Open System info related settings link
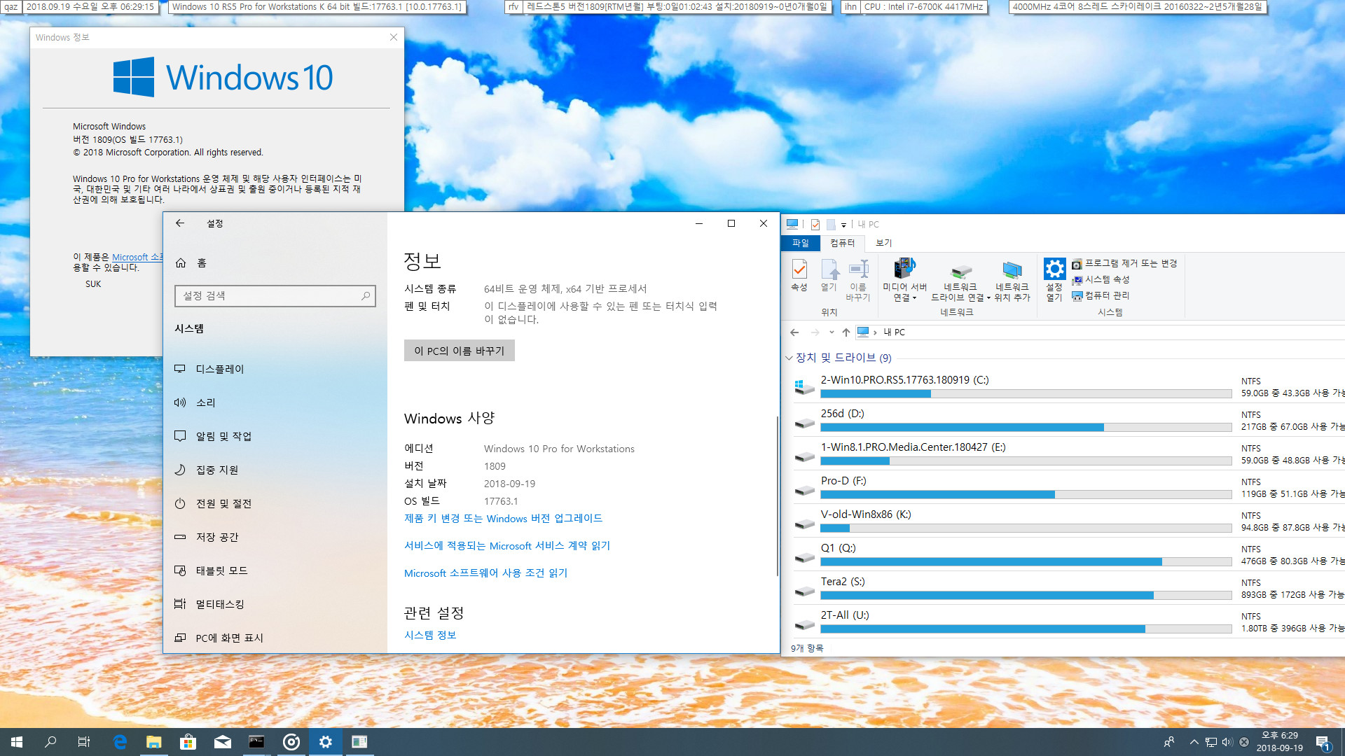Screen dimensions: 1345x756 pyautogui.click(x=430, y=635)
